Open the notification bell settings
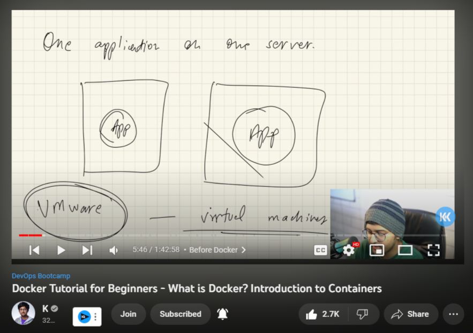This screenshot has width=473, height=333. coord(223,314)
